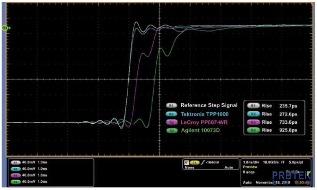The image size is (317, 190).
Task: Select the R3 badge next to Rise 733.6ps
Action: [x=253, y=122]
